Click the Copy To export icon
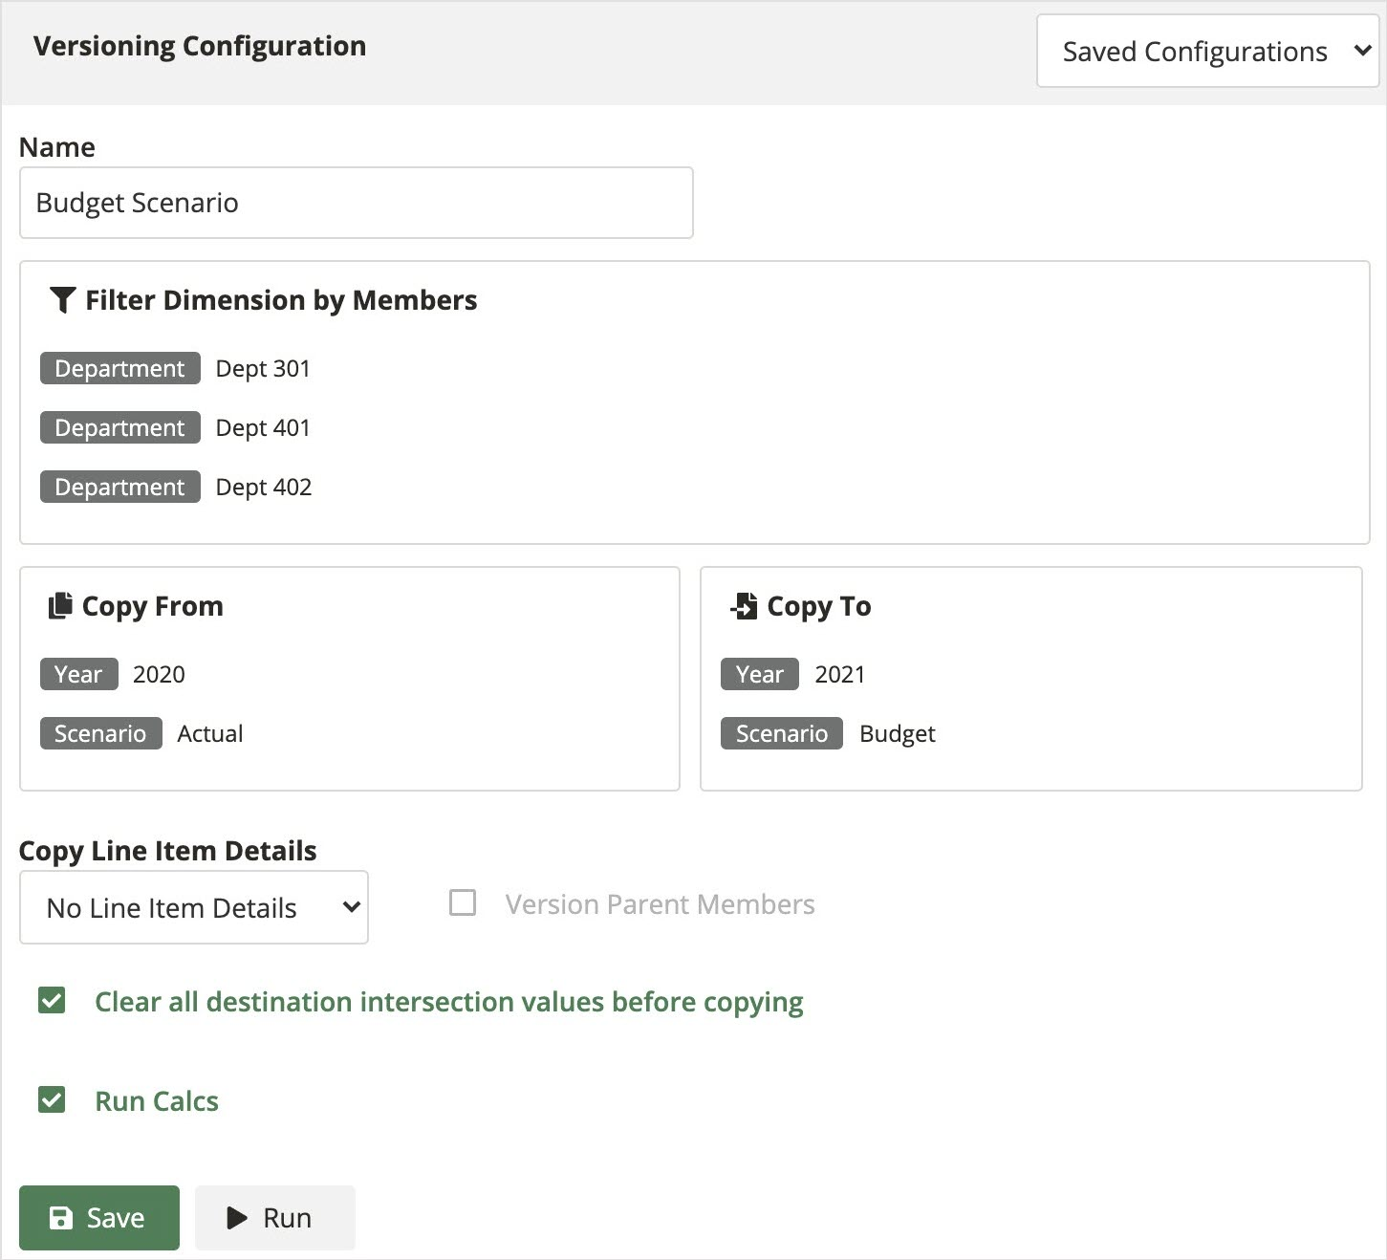Screen dimensions: 1387x1260 (x=745, y=606)
